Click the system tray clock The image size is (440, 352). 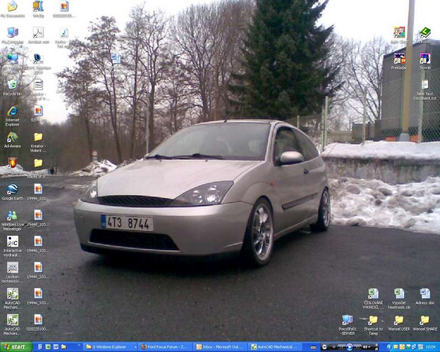point(430,347)
